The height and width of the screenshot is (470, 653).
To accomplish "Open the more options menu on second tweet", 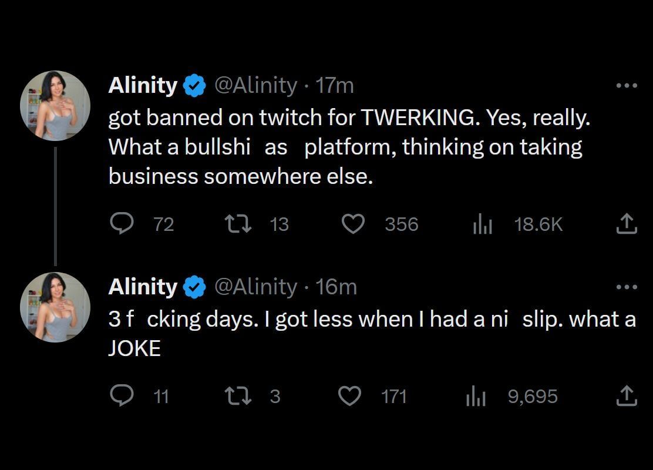I will tap(628, 286).
